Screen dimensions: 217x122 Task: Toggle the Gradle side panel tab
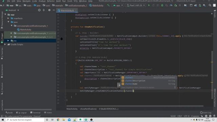point(215,14)
